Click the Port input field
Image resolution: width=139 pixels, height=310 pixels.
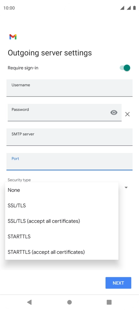point(70,162)
